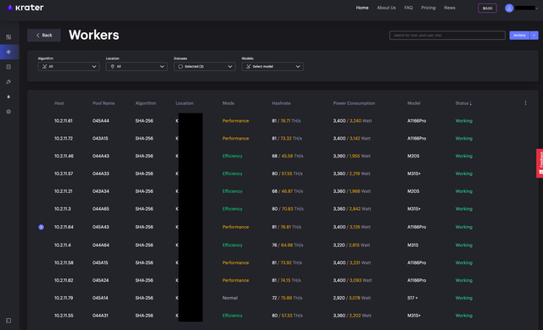The image size is (543, 330).
Task: Open the notifications bell in sidebar
Action: point(8,97)
